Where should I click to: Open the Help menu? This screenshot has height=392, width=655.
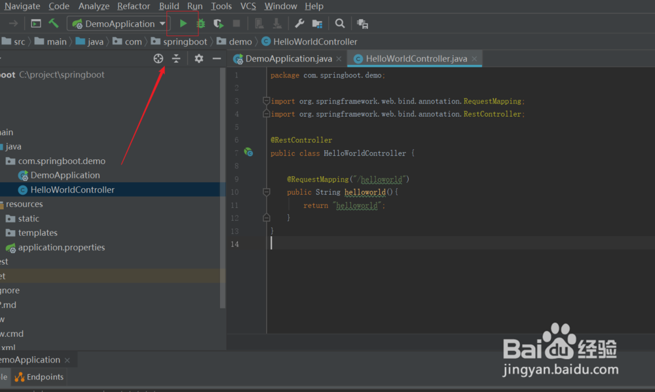coord(314,7)
